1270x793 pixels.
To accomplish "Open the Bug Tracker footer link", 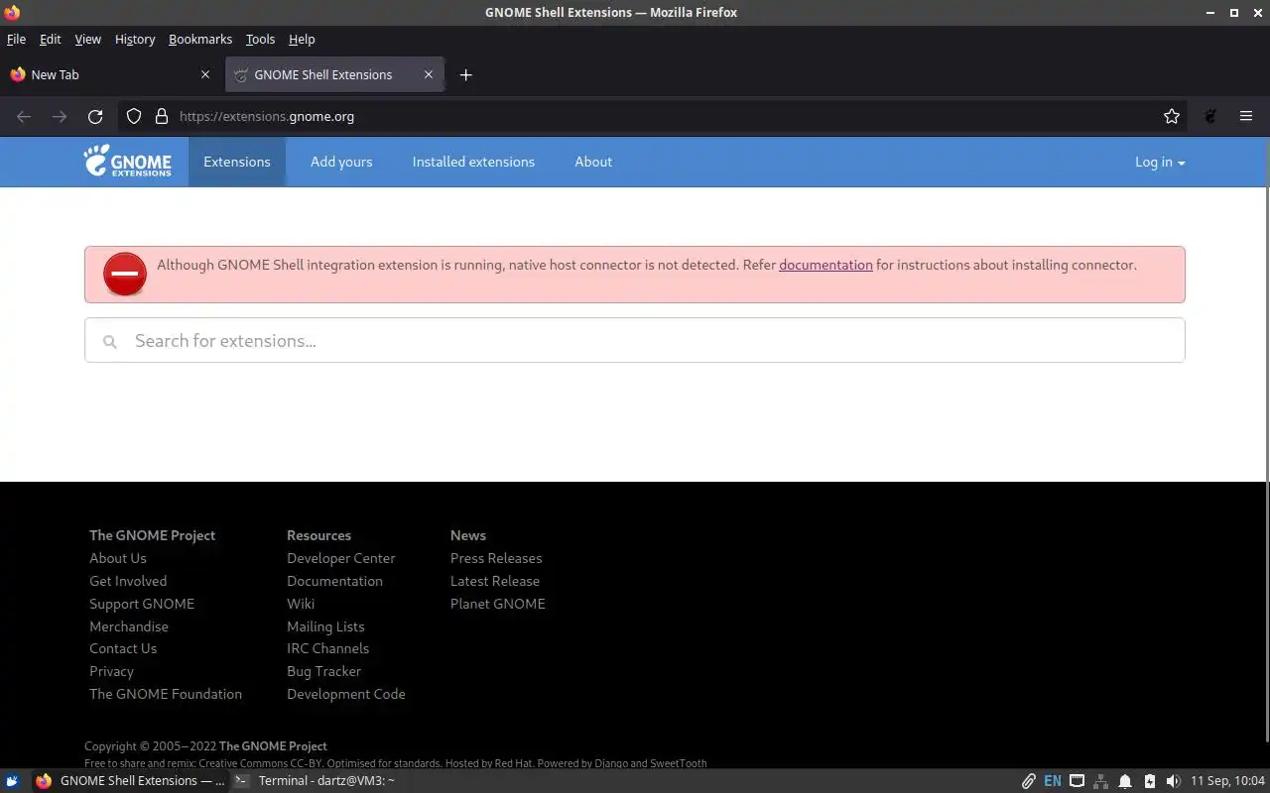I will tap(323, 671).
